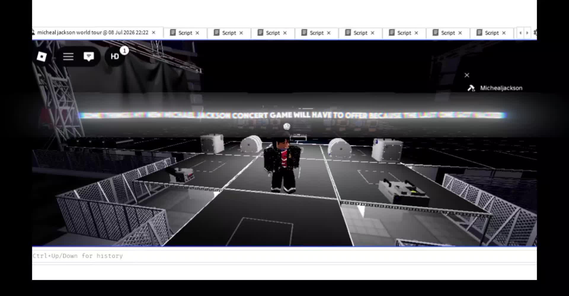Open the hamburger menu in the game overlay
569x296 pixels.
click(x=68, y=57)
